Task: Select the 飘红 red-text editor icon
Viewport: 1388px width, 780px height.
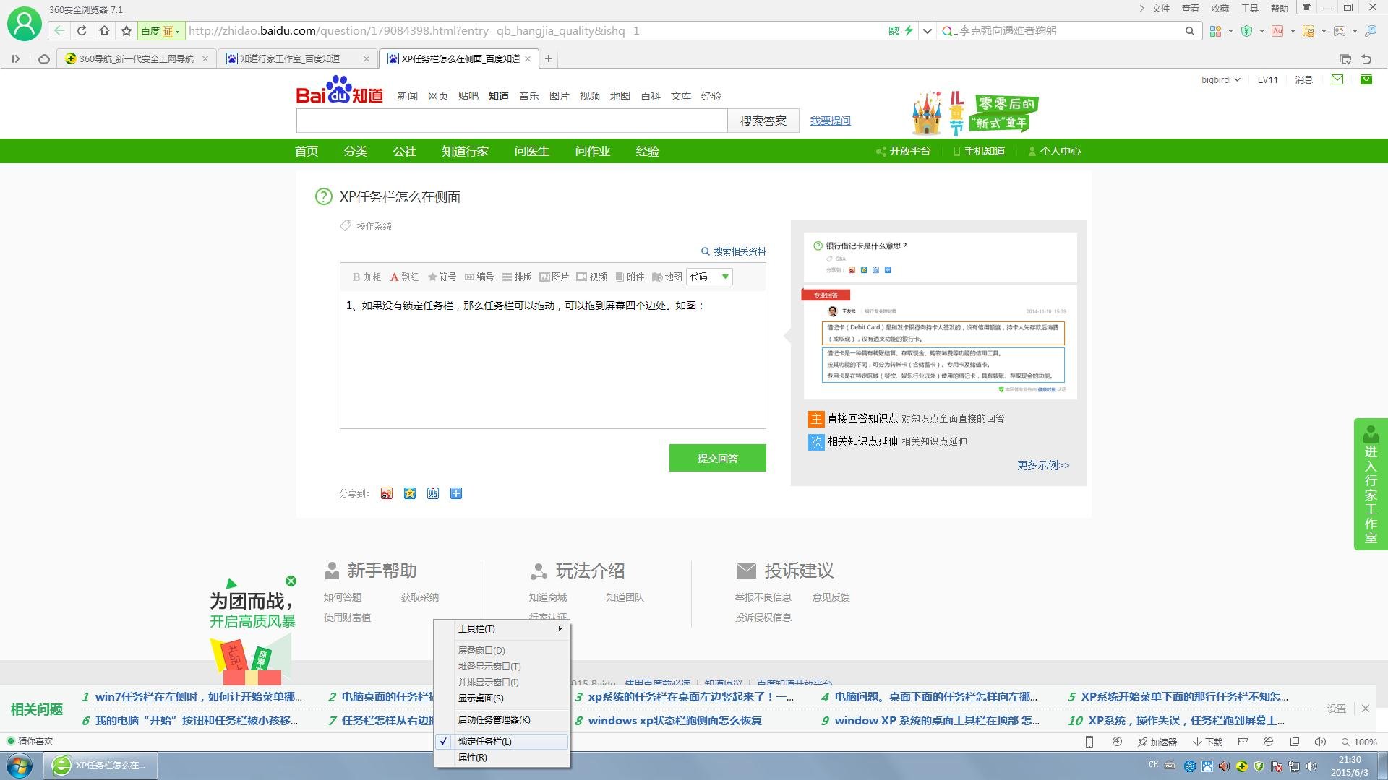Action: (x=404, y=277)
